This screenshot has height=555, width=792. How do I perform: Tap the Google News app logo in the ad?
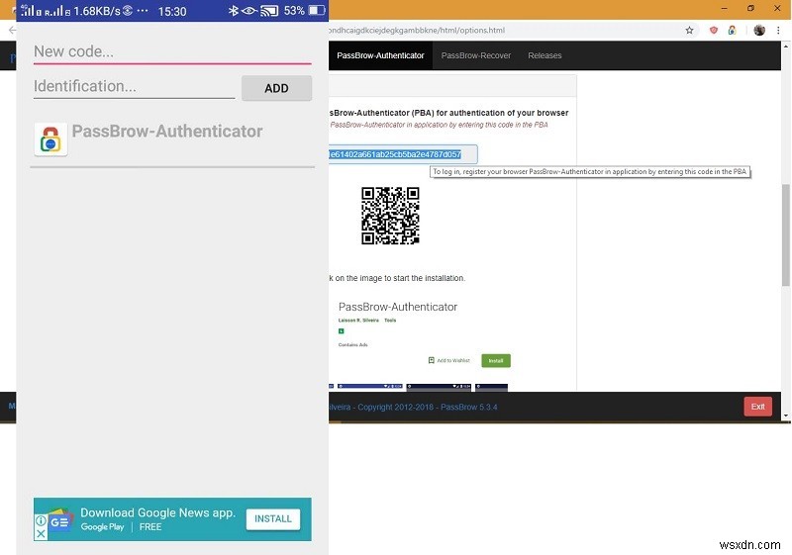point(60,521)
